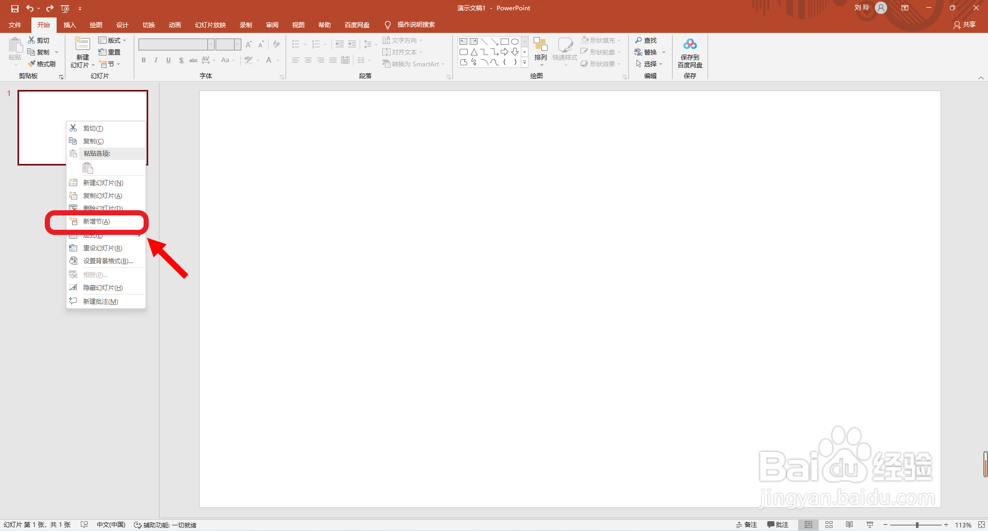Open Quick Styles (快速样式)
Viewport: 988px width, 531px height.
564,51
